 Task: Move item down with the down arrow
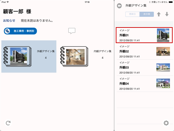pos(167,14)
